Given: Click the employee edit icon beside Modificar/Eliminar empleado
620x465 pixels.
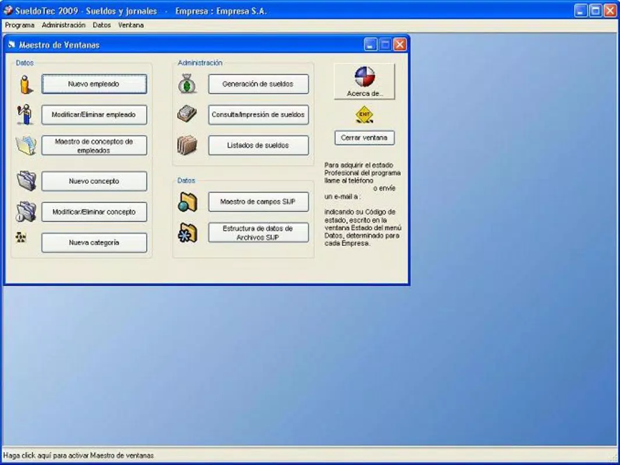Looking at the screenshot, I should click(x=24, y=115).
